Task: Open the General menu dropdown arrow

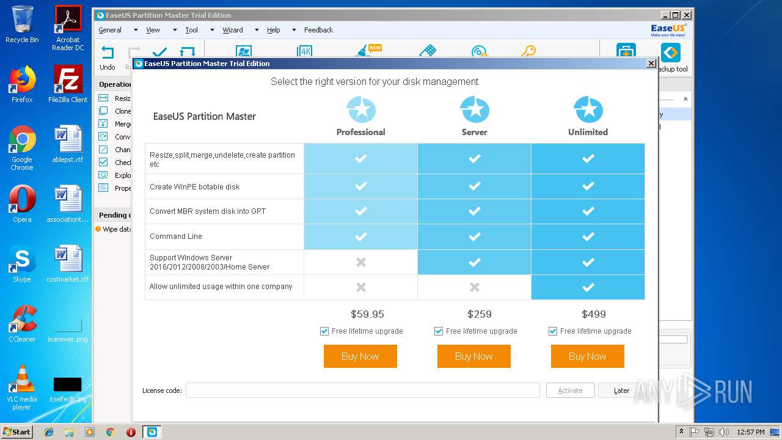Action: 136,30
